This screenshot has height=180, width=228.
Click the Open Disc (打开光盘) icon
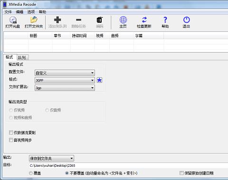[x=13, y=20]
